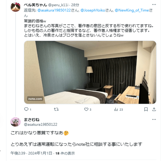The height and width of the screenshot is (161, 161).
Task: Click the @asakura19850122 handle under まさむね
Action: tap(41, 125)
